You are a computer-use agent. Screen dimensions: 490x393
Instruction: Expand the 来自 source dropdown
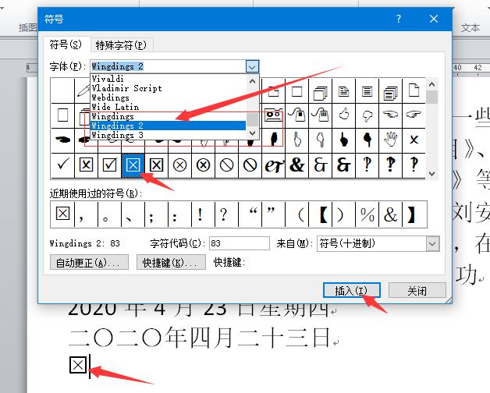[432, 244]
